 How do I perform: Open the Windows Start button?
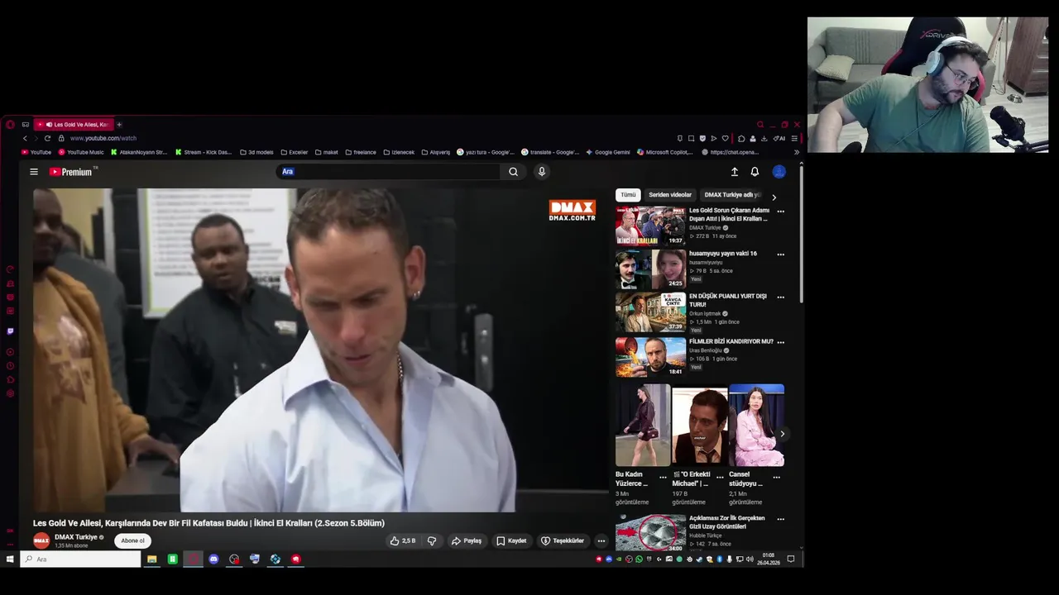tap(10, 559)
